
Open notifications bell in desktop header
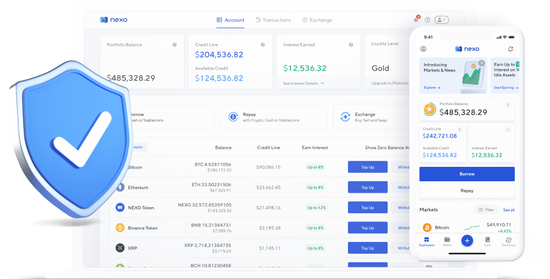pos(416,20)
